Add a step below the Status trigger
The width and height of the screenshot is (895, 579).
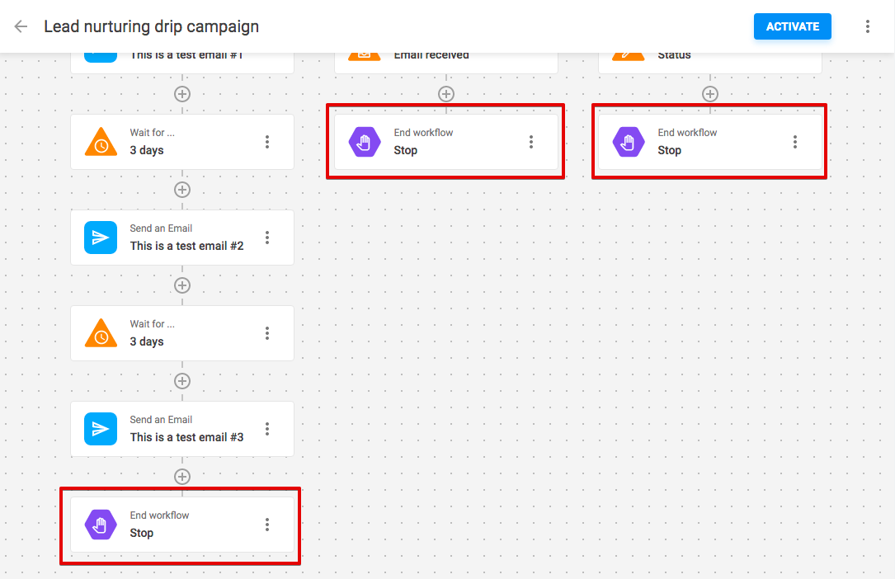(710, 93)
